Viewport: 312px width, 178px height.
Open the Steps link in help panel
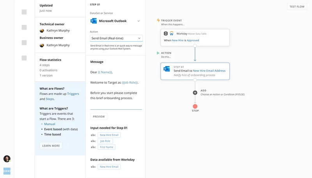click(x=50, y=99)
